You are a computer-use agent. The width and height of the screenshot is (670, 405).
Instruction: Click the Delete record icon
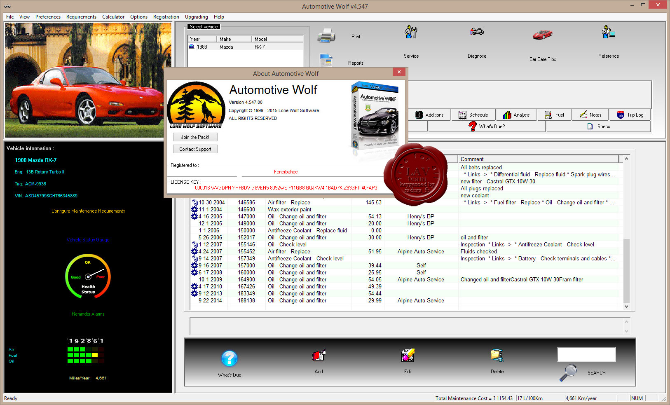tap(497, 356)
